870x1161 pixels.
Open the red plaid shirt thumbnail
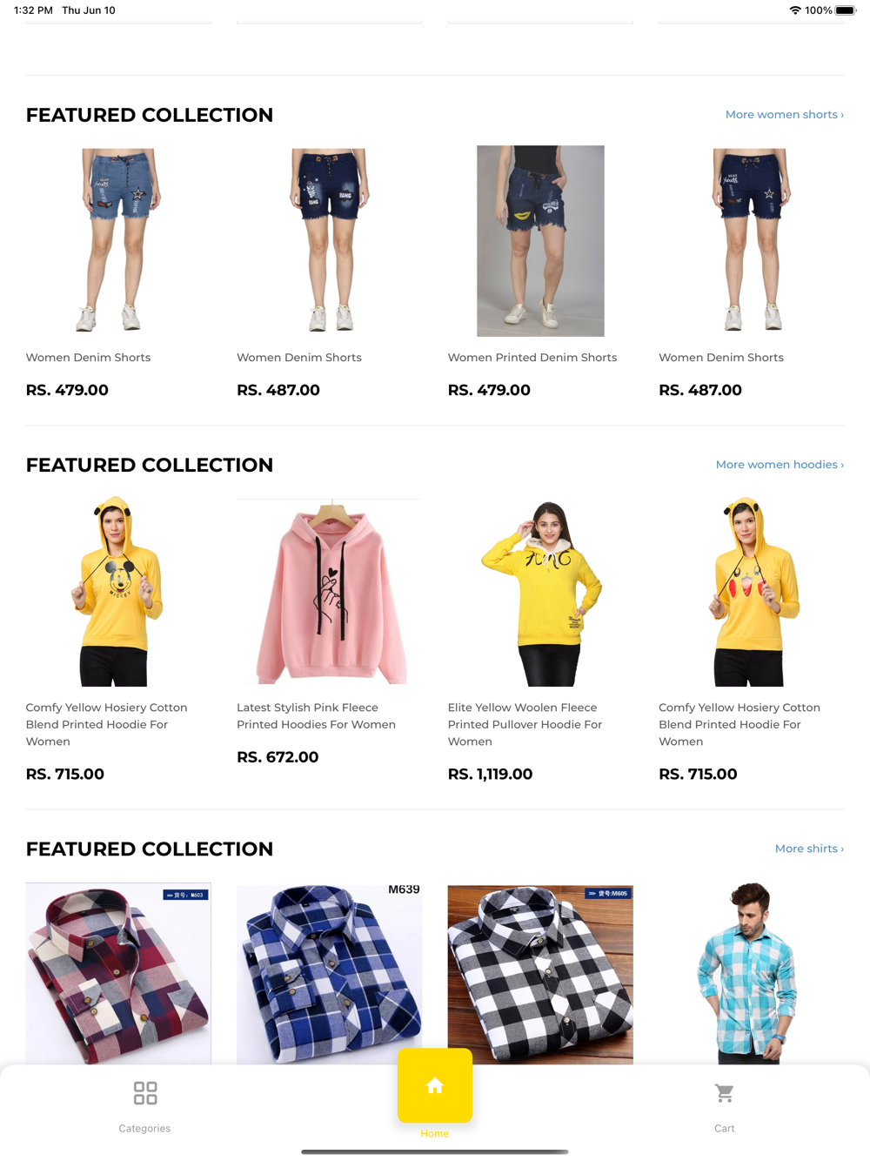pyautogui.click(x=118, y=973)
